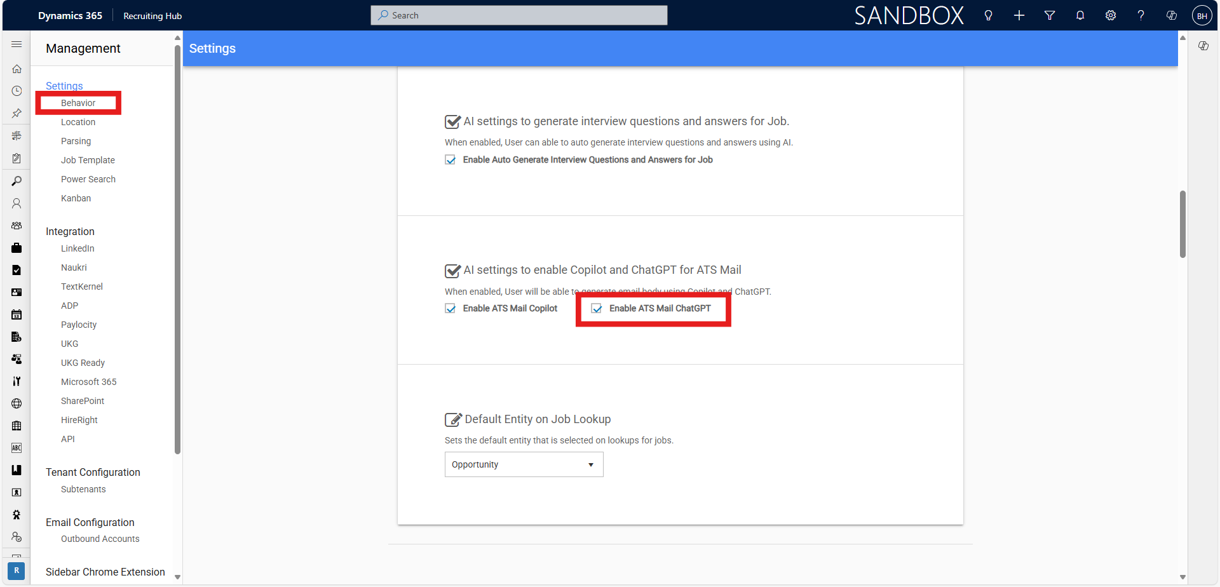Open notifications bell icon

(1080, 15)
